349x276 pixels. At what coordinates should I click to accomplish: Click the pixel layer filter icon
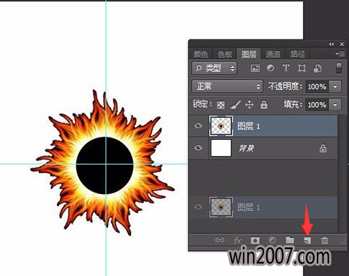point(255,68)
